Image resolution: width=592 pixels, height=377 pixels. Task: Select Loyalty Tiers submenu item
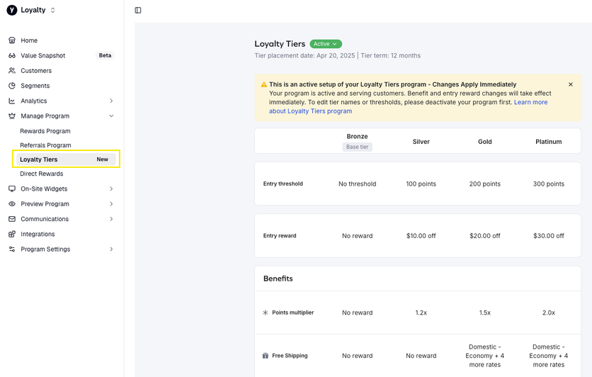66,159
